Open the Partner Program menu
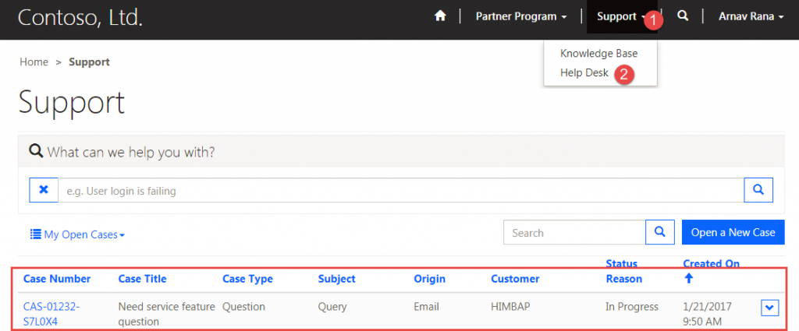Screen dimensions: 799x331 (x=520, y=16)
